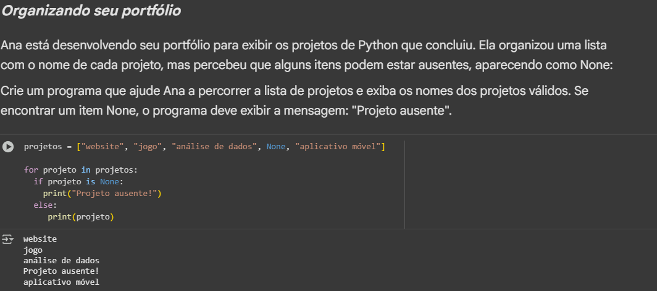Click the "jogo" line in the output
657x291 pixels.
point(33,250)
